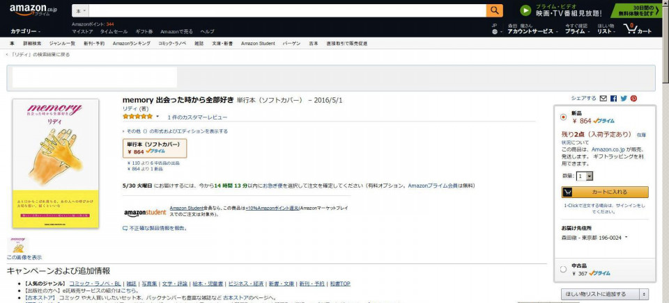Click ほしい物リストに追加する button
669x303 pixels.
(x=600, y=294)
